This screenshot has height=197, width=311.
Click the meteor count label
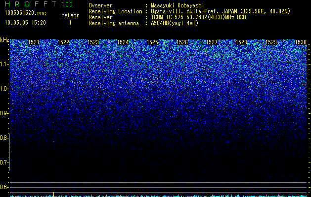[x=70, y=15]
